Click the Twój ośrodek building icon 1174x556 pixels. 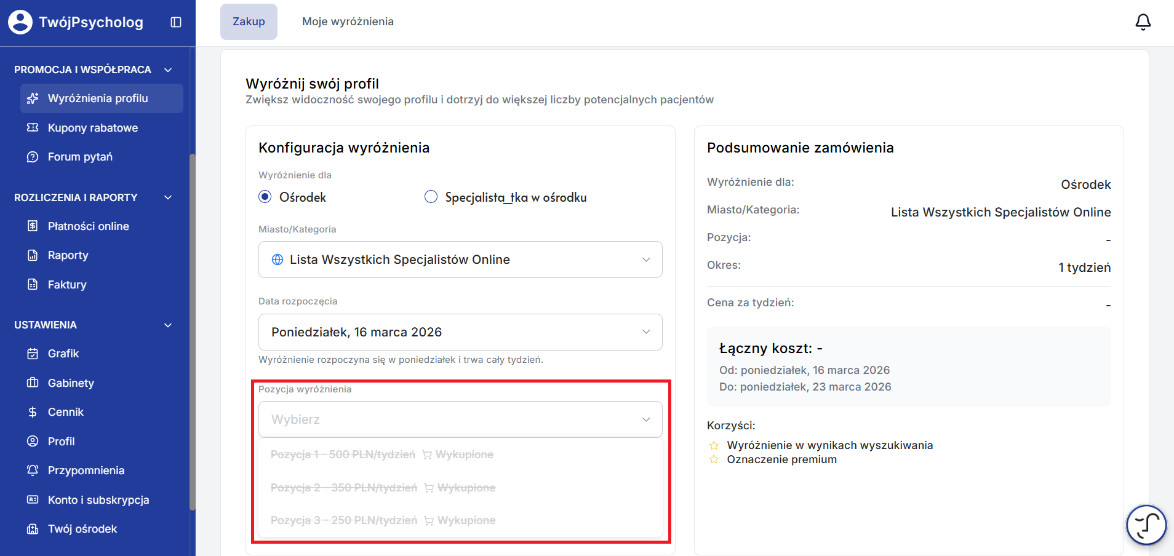pos(33,529)
